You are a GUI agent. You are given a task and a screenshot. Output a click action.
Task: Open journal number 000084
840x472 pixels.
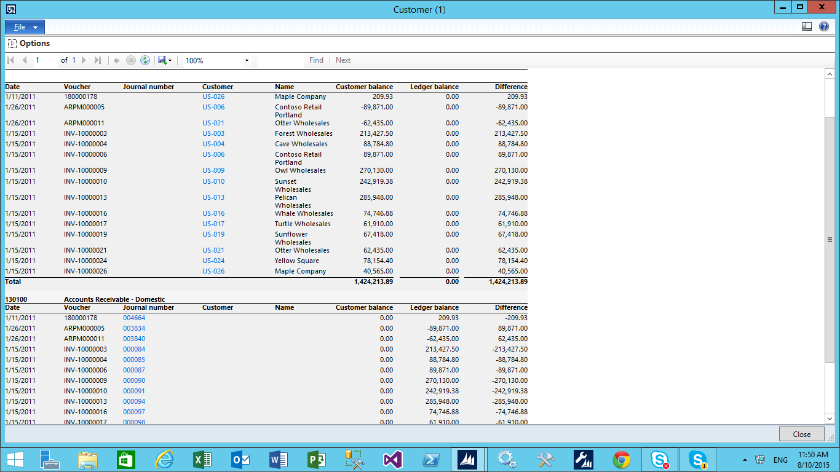point(134,349)
